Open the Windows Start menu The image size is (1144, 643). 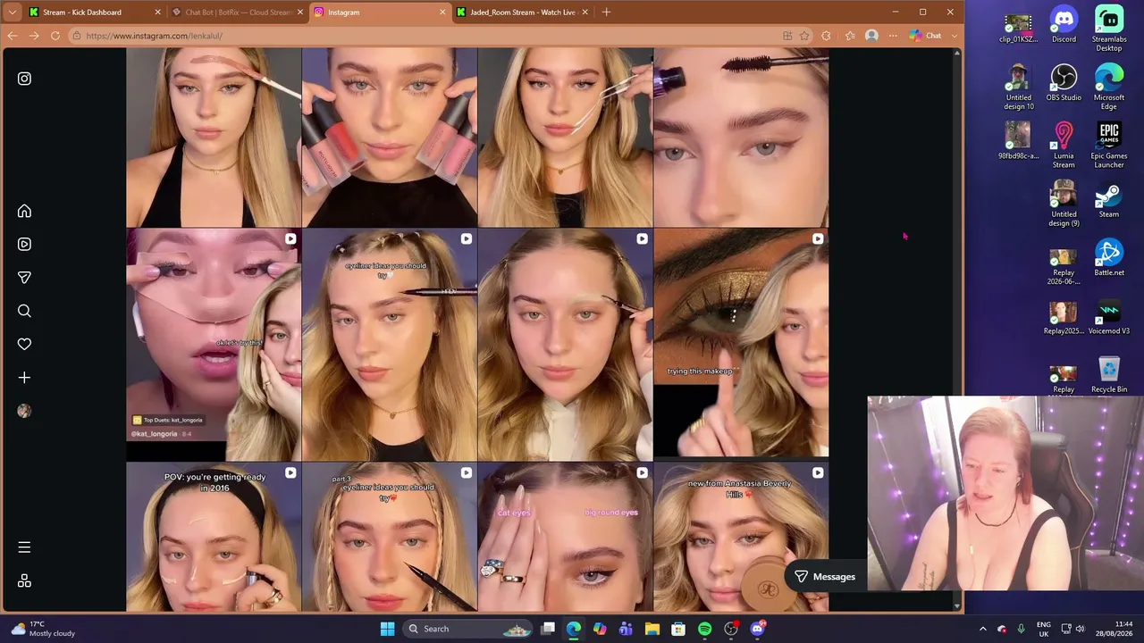click(387, 629)
